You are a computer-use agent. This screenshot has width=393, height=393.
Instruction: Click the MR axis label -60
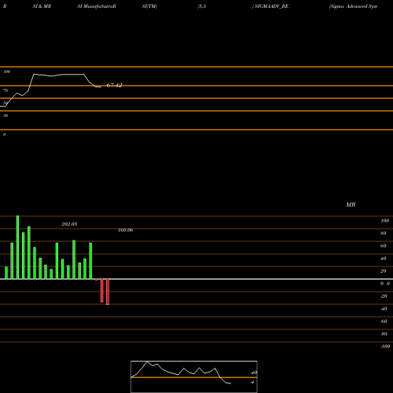(x=384, y=321)
